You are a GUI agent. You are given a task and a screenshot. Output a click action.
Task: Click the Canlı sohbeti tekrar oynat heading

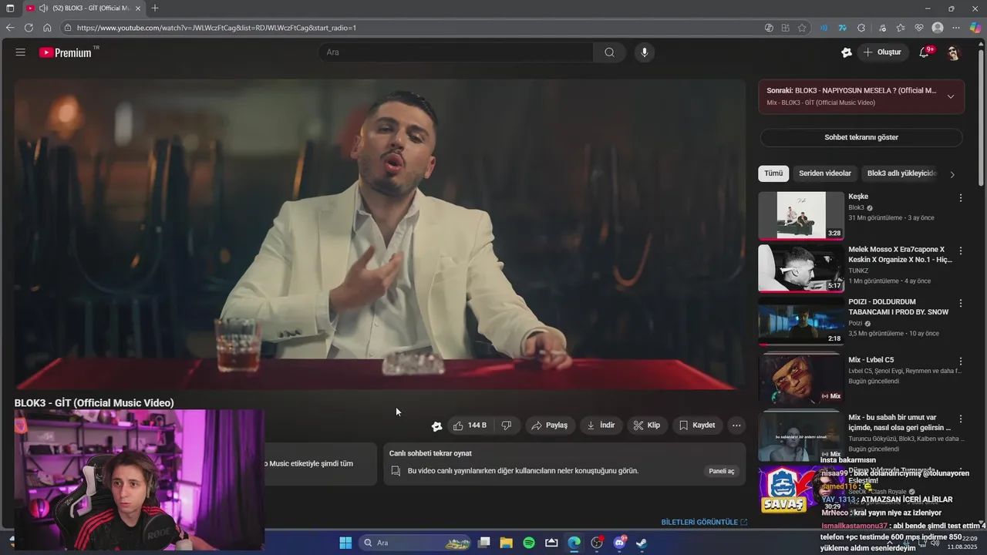(x=430, y=453)
